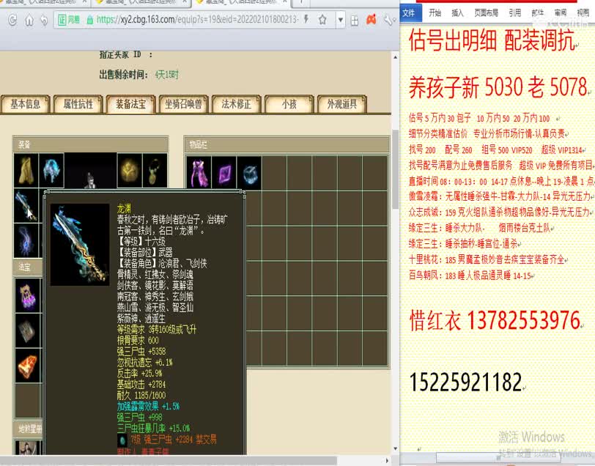Open the 外观道具 tab

(x=342, y=104)
